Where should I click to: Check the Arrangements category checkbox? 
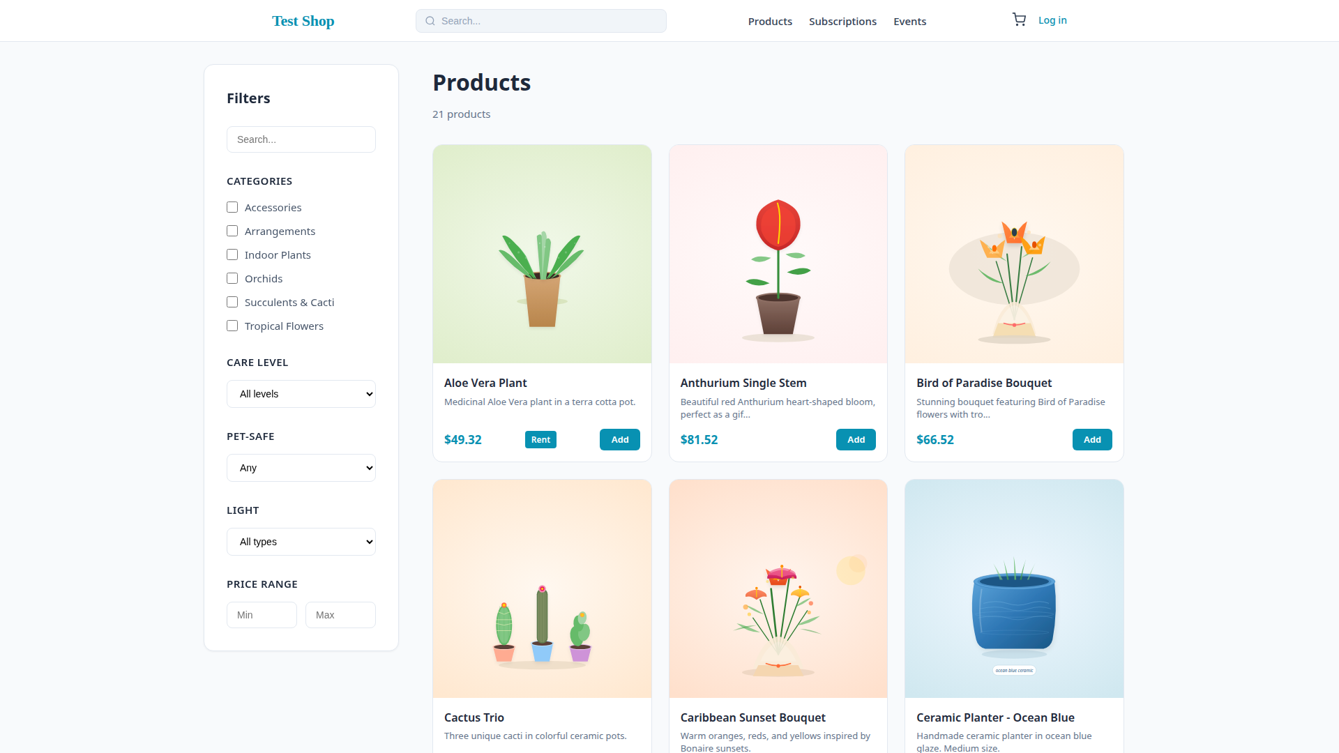pyautogui.click(x=232, y=231)
